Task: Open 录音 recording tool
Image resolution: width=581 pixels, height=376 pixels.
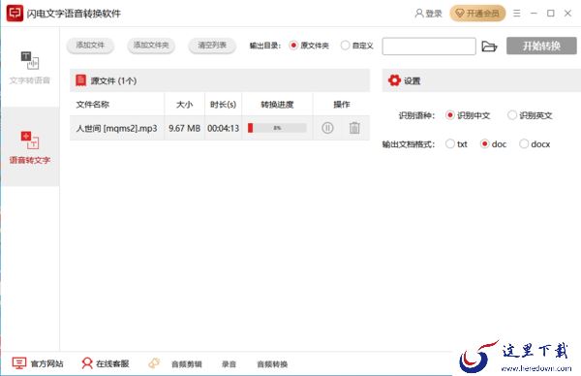Action: [x=229, y=364]
